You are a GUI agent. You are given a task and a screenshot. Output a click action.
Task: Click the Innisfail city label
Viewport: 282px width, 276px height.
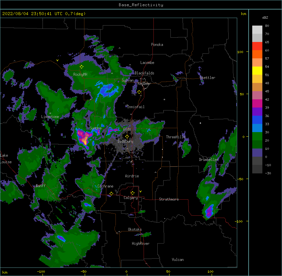pos(136,107)
